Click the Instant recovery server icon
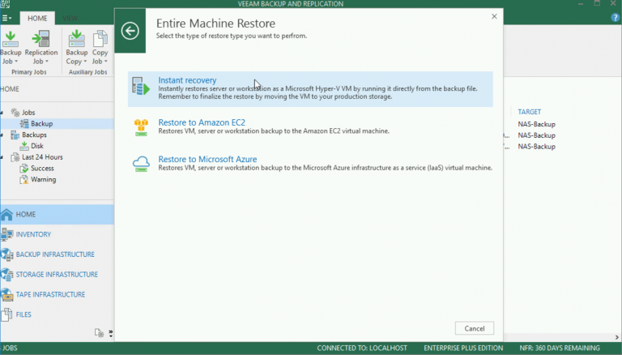Viewport: 622px width, 355px height. (141, 86)
